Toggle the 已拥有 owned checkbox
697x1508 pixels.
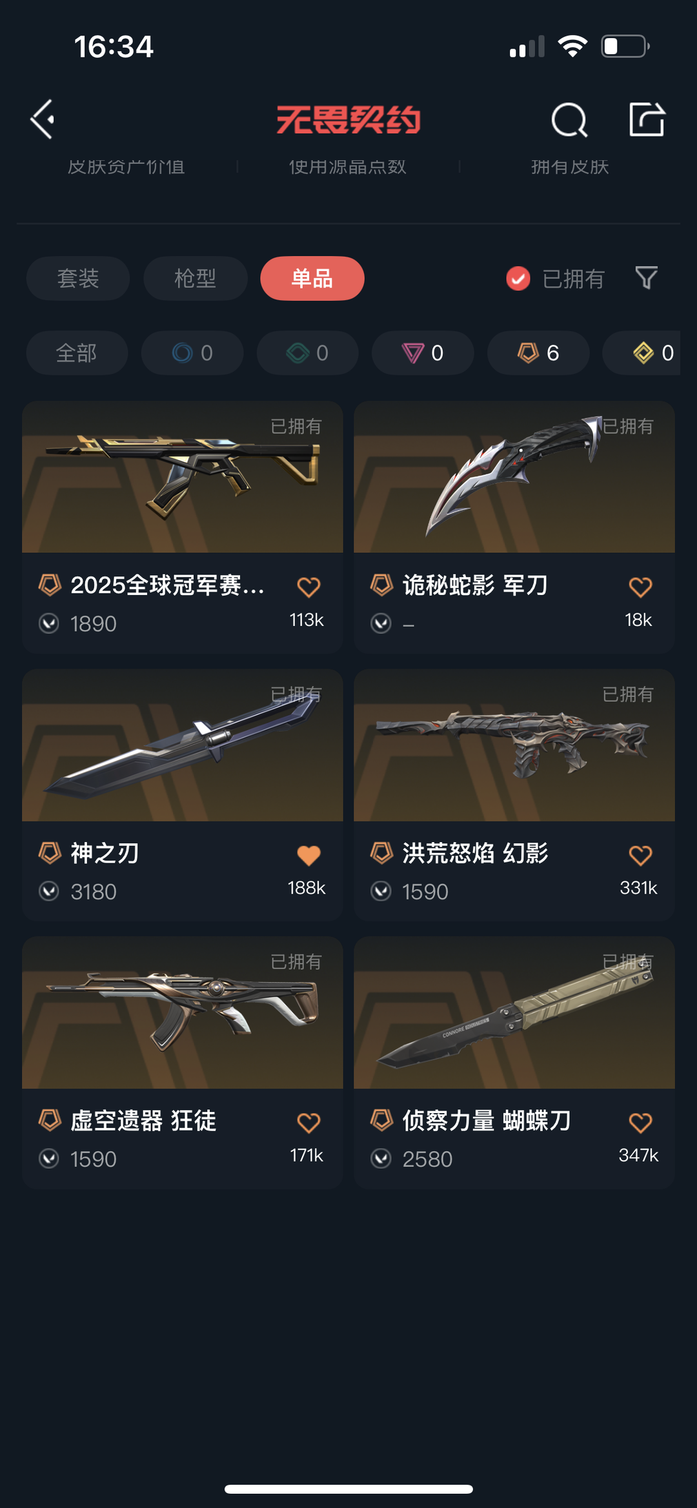518,279
